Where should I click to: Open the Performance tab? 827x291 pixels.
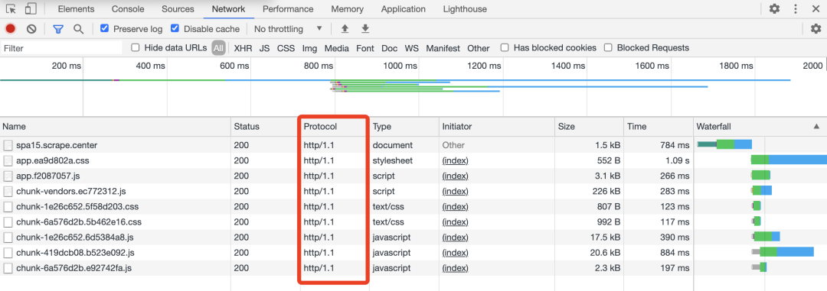pyautogui.click(x=288, y=9)
